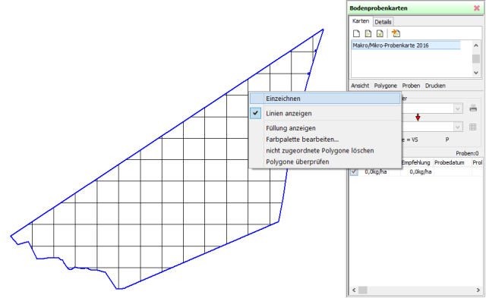The width and height of the screenshot is (486, 298).
Task: Expand the lower combo box arrow
Action: coord(457,127)
